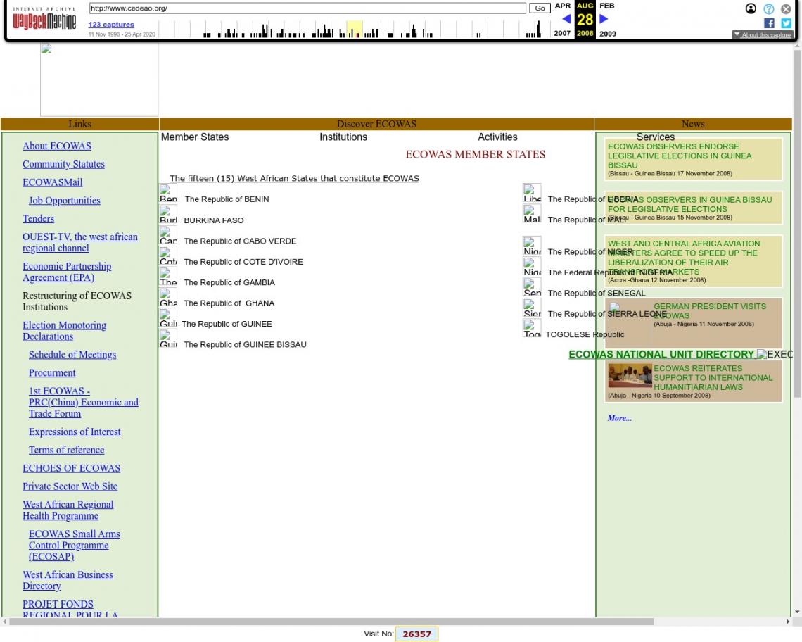Viewport: 802px width, 642px height.
Task: Click Sierra Leone flag image
Action: [532, 308]
